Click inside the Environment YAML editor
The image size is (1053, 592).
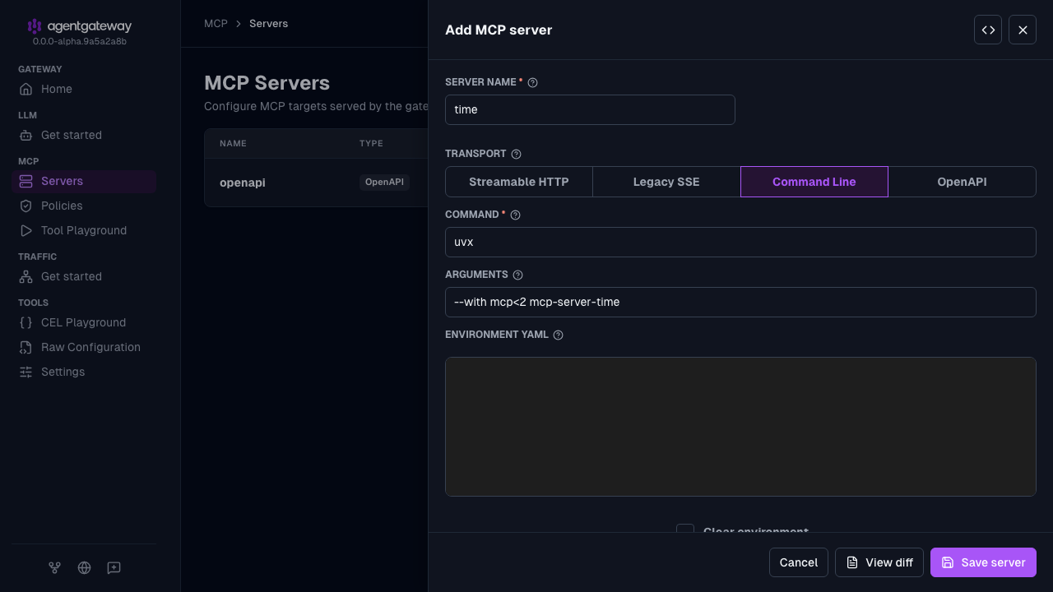pyautogui.click(x=740, y=427)
